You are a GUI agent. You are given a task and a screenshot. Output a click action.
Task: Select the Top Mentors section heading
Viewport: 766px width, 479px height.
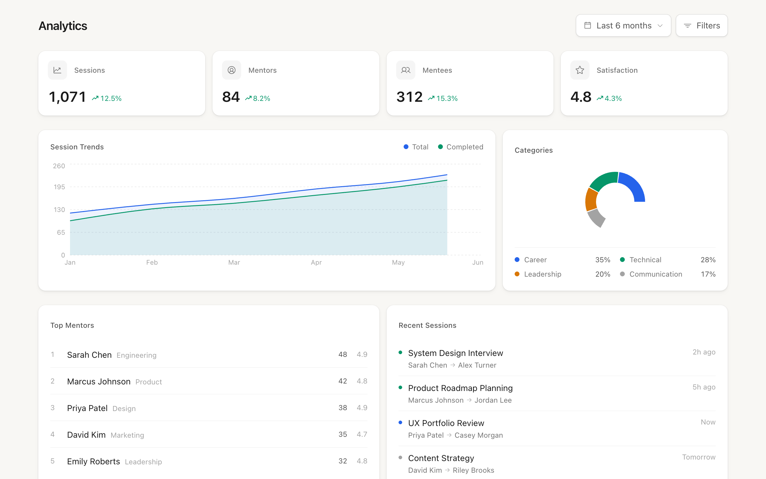(x=72, y=325)
